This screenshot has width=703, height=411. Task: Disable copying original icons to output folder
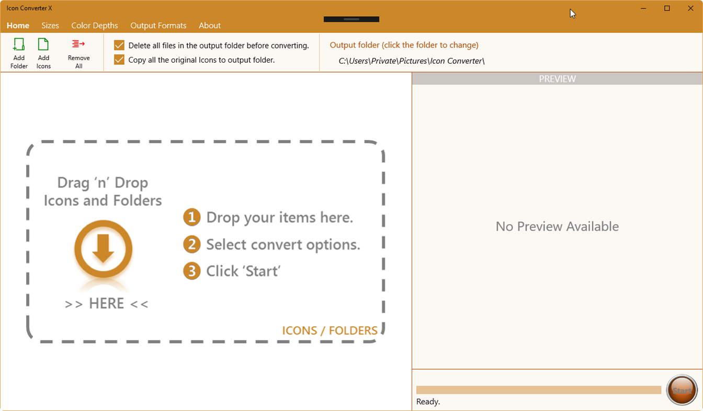[x=119, y=60]
